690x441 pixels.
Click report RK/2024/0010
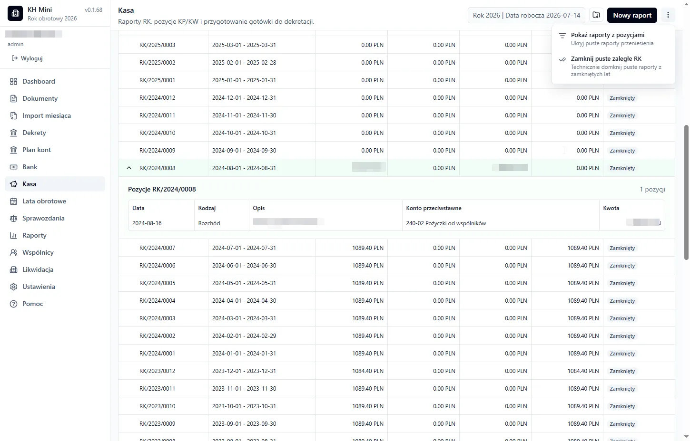click(x=157, y=133)
